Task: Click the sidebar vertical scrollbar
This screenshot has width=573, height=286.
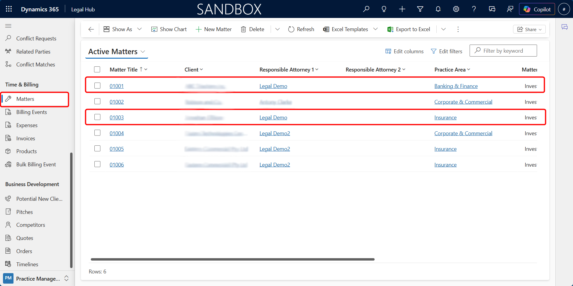Action: coord(71,210)
